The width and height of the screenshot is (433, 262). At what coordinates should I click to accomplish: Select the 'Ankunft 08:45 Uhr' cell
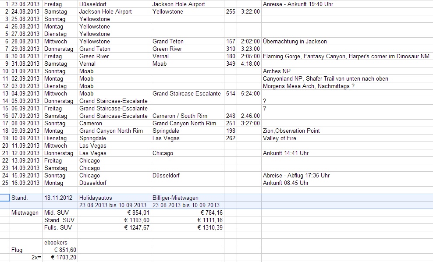pos(285,183)
